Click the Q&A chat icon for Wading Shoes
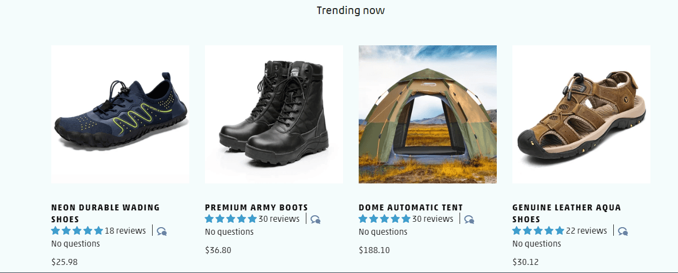 (x=162, y=231)
